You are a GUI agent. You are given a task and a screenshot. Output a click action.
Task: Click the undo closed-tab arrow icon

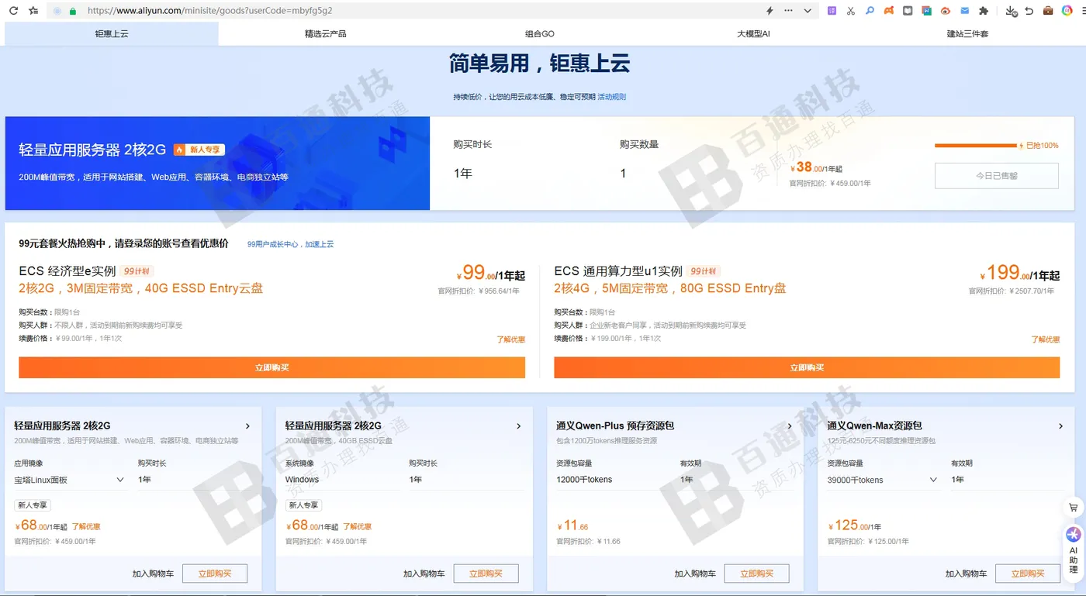(x=1029, y=11)
